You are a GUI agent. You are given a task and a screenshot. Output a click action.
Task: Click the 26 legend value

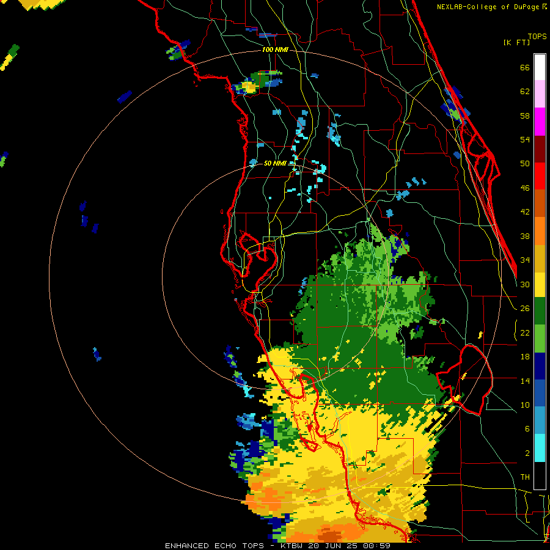(x=525, y=309)
